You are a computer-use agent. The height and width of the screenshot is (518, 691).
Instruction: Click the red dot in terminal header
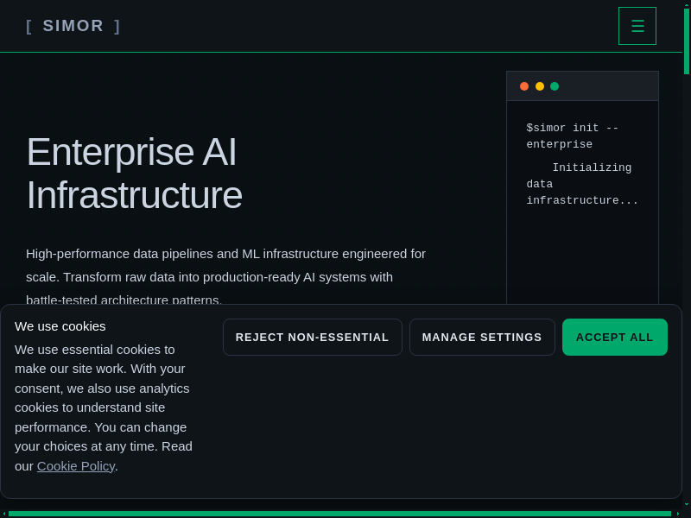524,86
